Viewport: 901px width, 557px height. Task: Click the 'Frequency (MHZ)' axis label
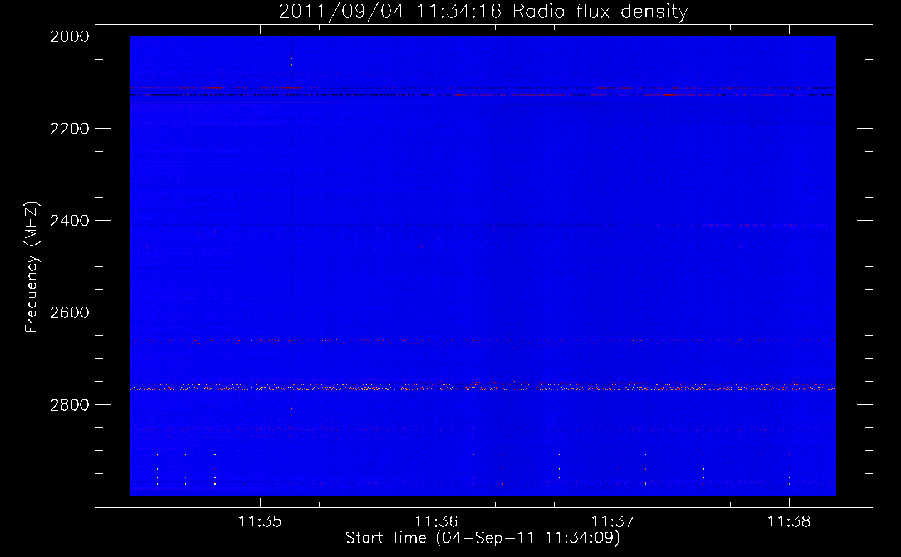32,267
